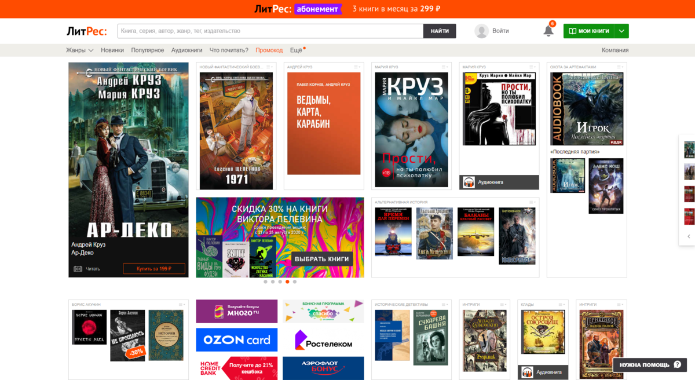Open the options menu of the Новый фантастический боевик card
Viewport: 695px width, 380px height.
tap(269, 67)
